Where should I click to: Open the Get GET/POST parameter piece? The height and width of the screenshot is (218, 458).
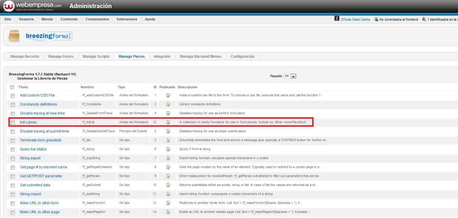pyautogui.click(x=41, y=176)
